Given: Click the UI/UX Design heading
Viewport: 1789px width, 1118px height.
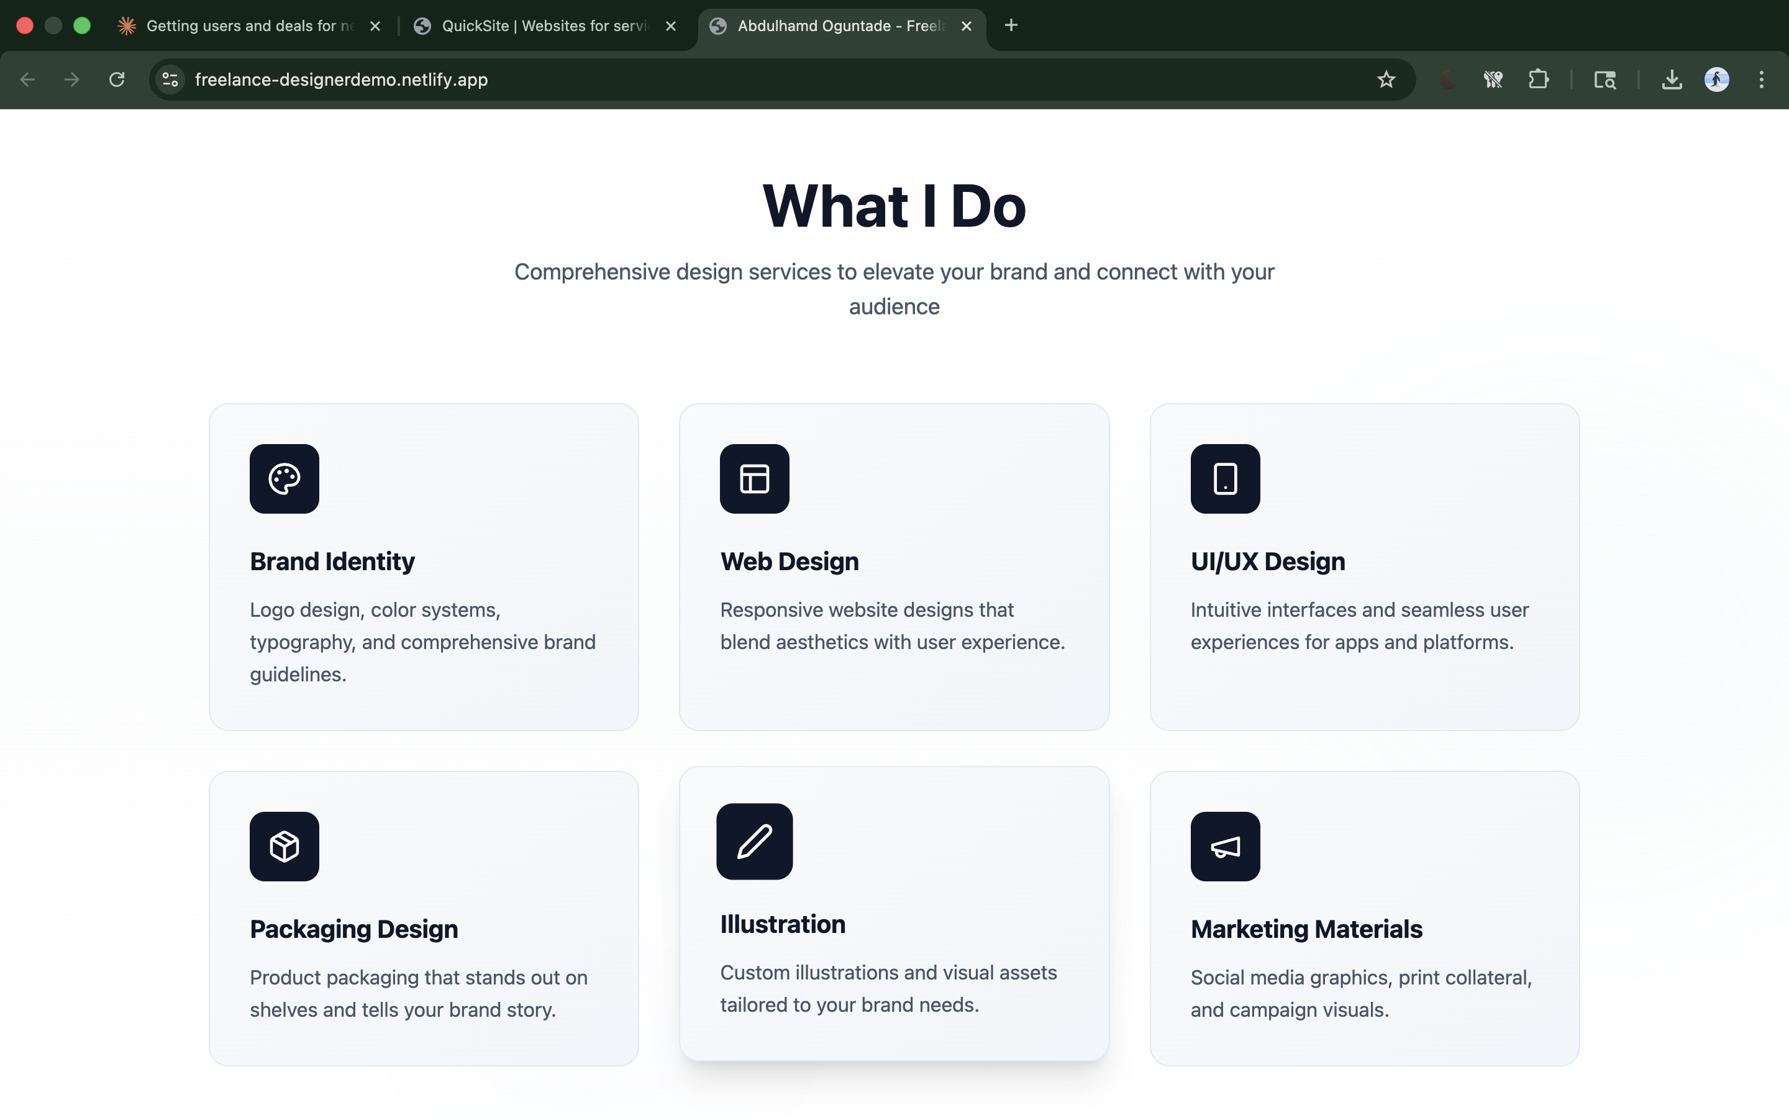Looking at the screenshot, I should [x=1267, y=561].
